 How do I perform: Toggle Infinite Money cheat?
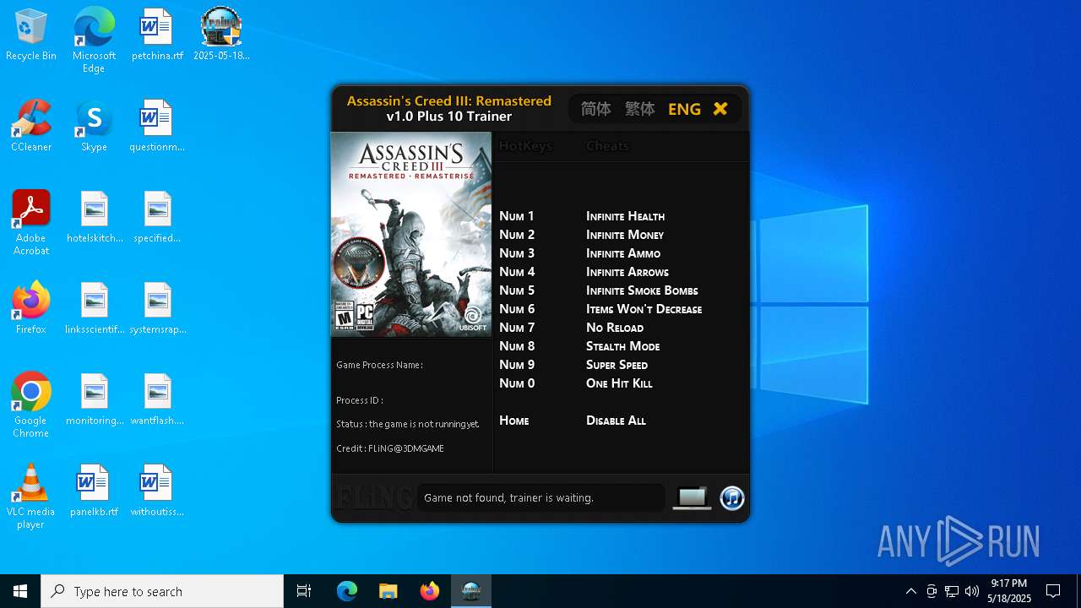pyautogui.click(x=625, y=235)
